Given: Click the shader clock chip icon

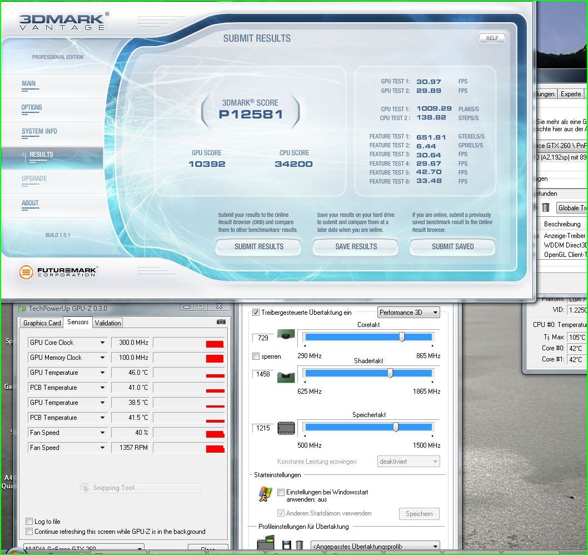Looking at the screenshot, I should (286, 376).
